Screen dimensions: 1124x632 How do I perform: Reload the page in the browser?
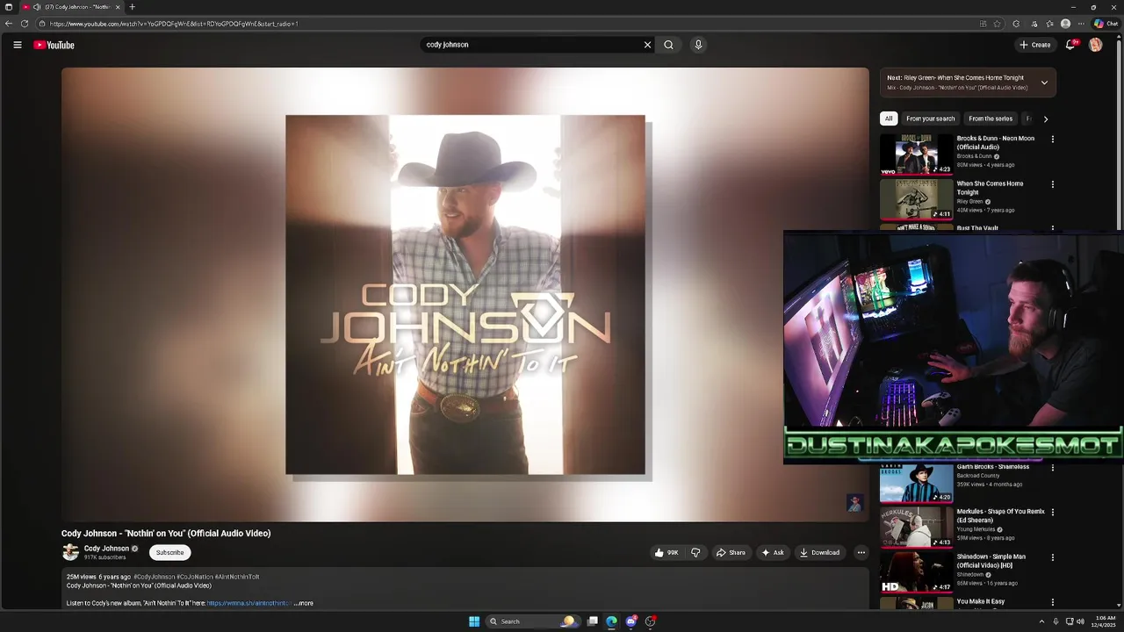point(25,24)
